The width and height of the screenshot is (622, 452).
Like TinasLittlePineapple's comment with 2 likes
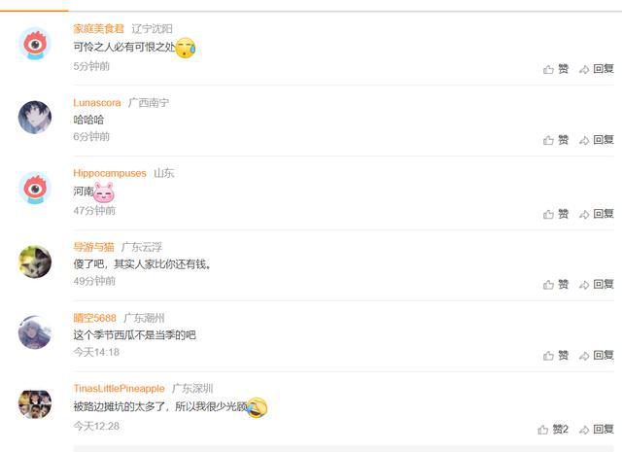point(553,430)
